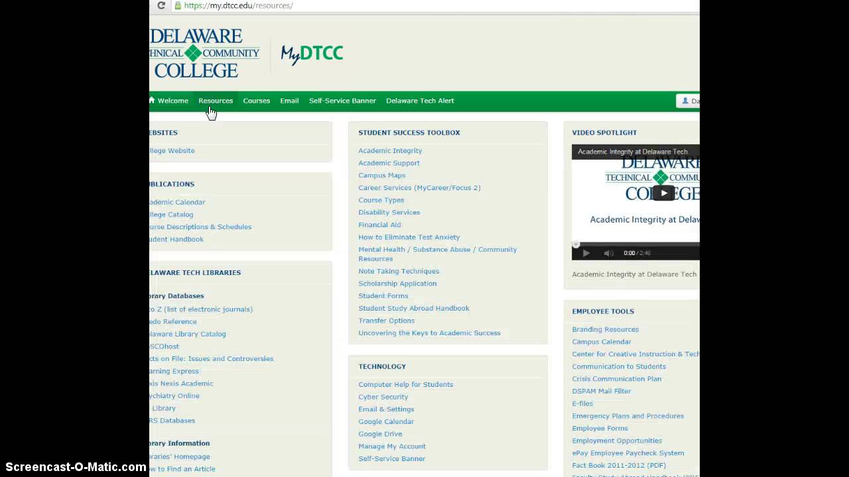Viewport: 849px width, 477px height.
Task: Click the MyDTCC logo
Action: (312, 54)
